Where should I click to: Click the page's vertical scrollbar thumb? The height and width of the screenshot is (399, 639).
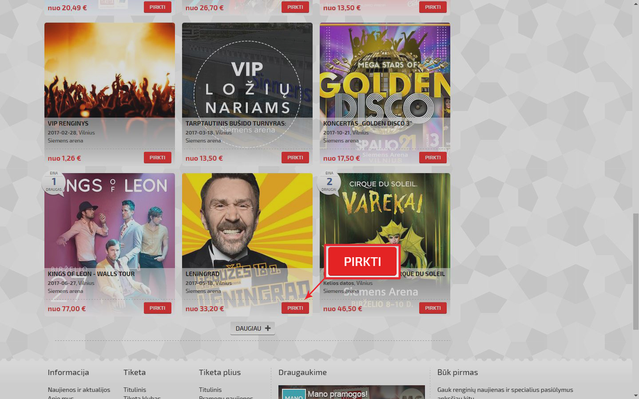pos(635,272)
